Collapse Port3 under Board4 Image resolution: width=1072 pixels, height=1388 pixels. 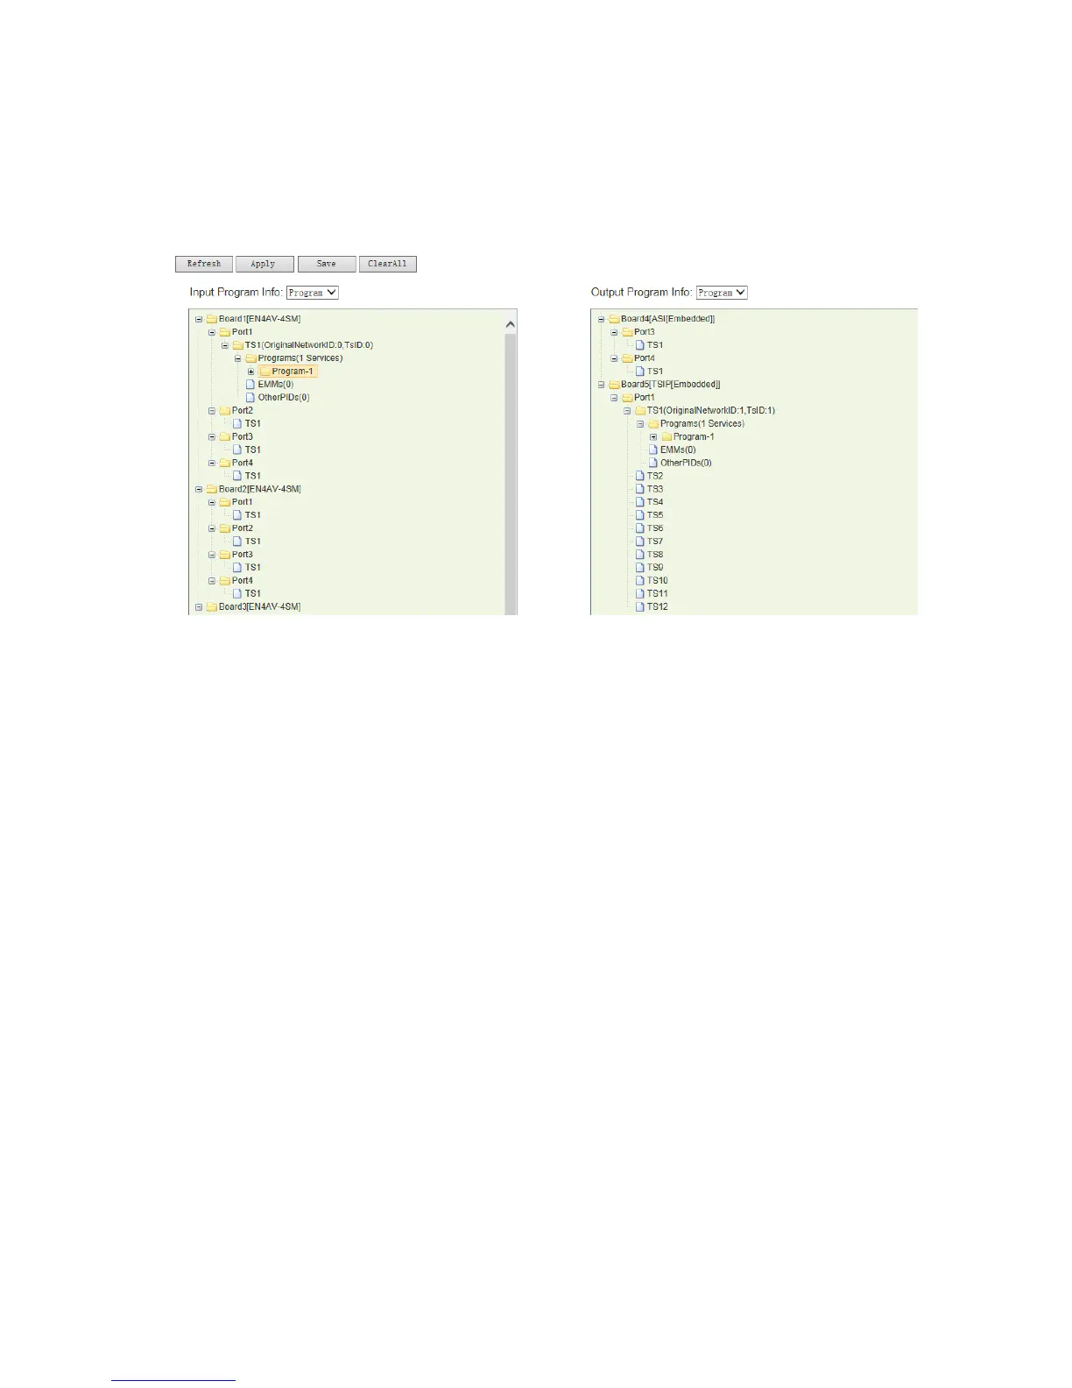click(615, 332)
